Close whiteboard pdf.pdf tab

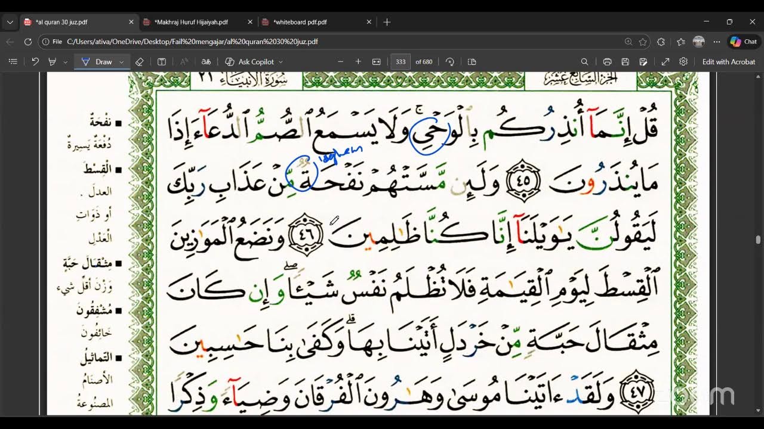coord(369,22)
